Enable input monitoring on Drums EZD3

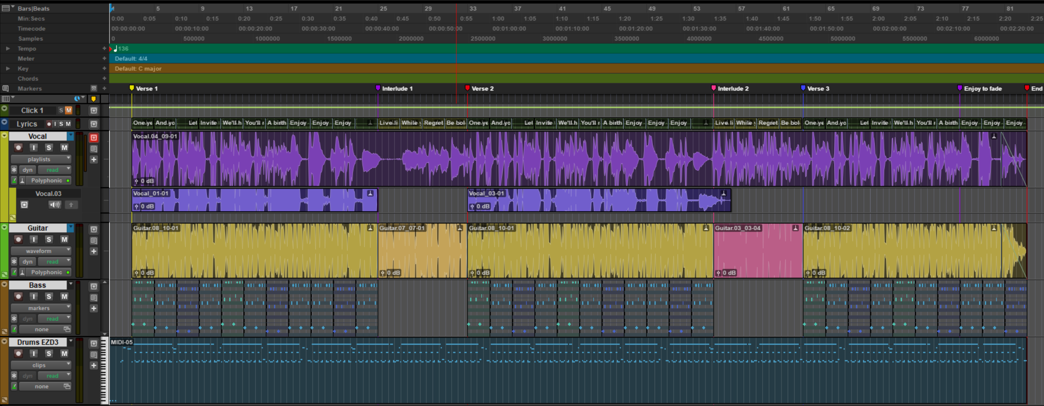pyautogui.click(x=34, y=354)
